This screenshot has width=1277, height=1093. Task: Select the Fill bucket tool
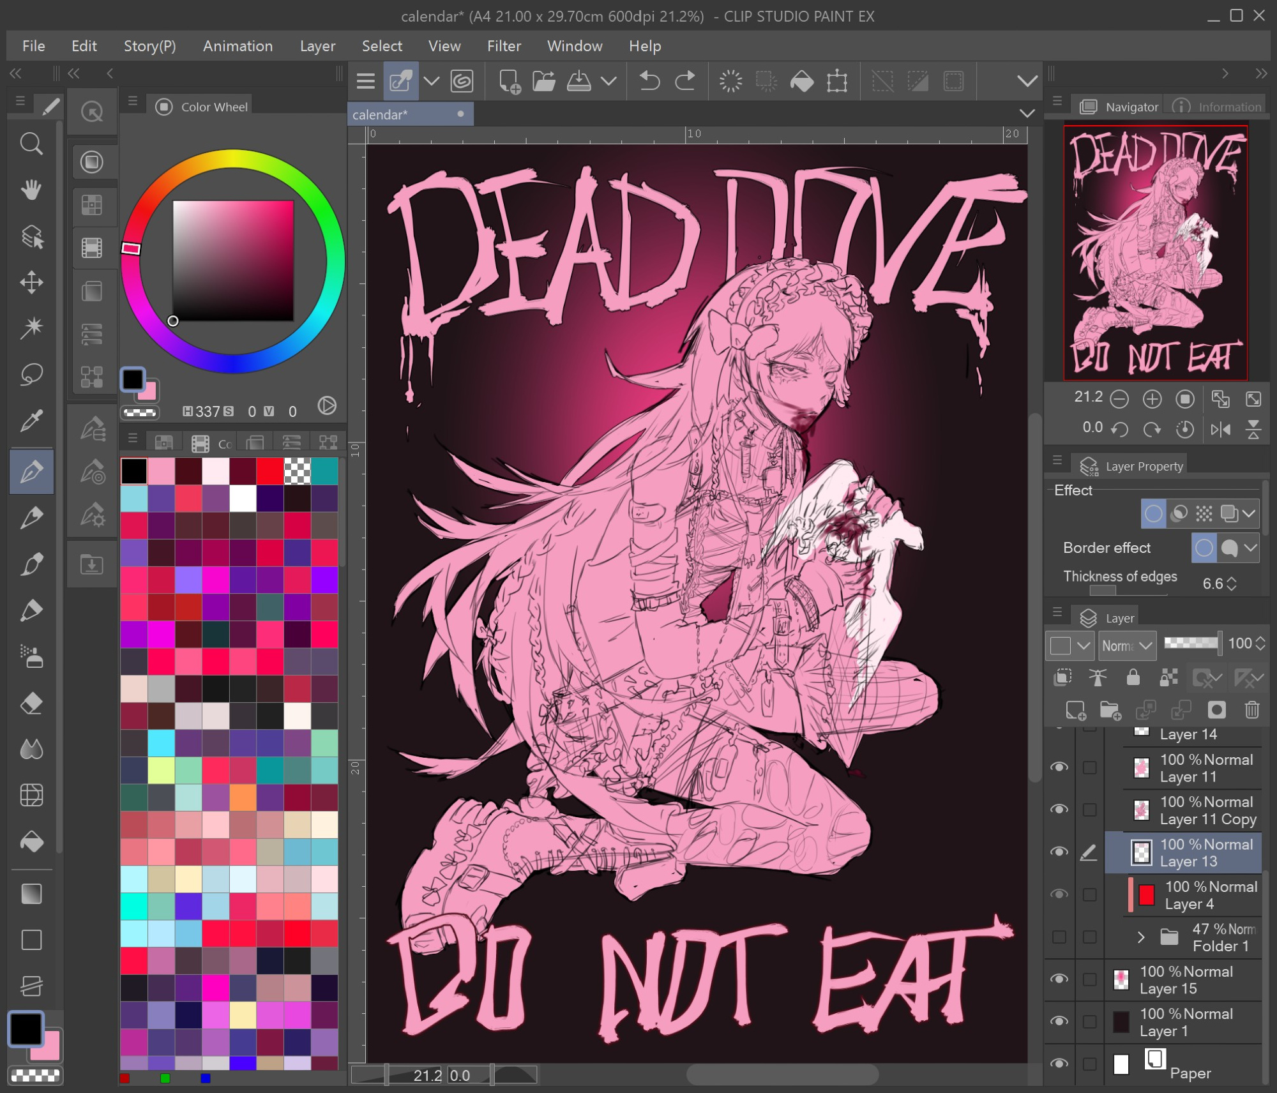click(x=31, y=842)
